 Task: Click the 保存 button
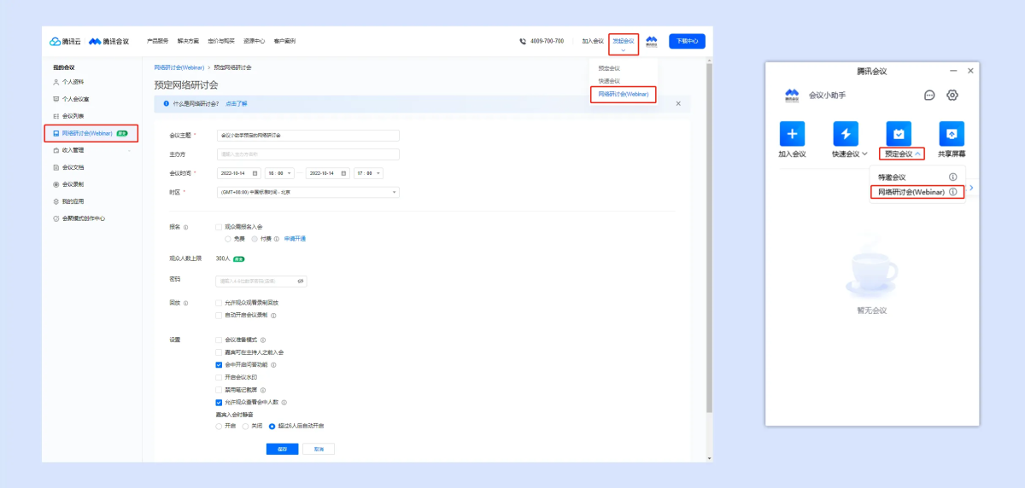(282, 449)
